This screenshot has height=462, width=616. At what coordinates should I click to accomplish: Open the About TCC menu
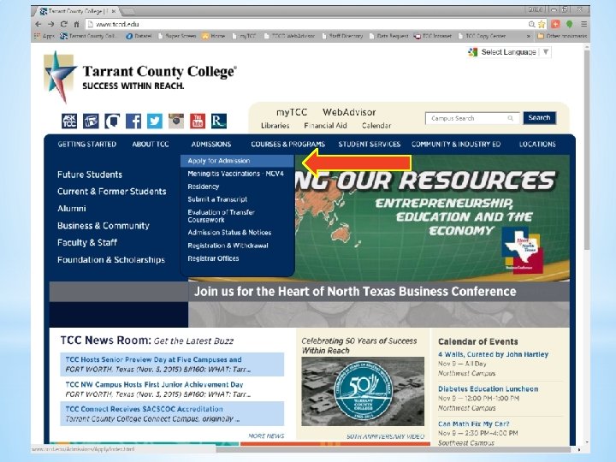click(151, 145)
